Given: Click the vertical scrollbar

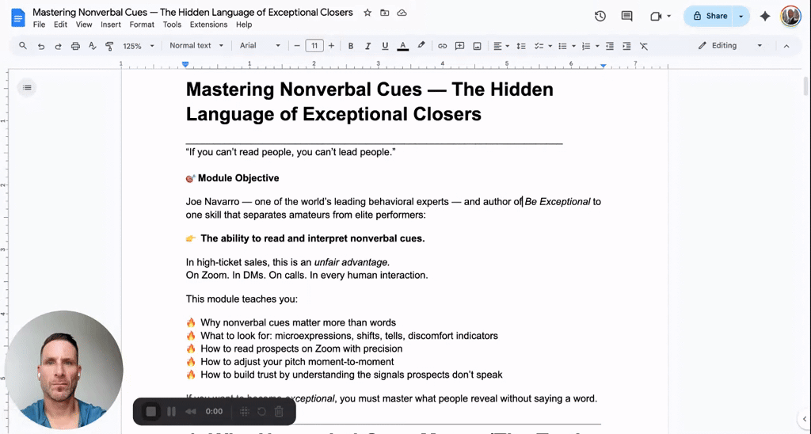Looking at the screenshot, I should (x=805, y=86).
